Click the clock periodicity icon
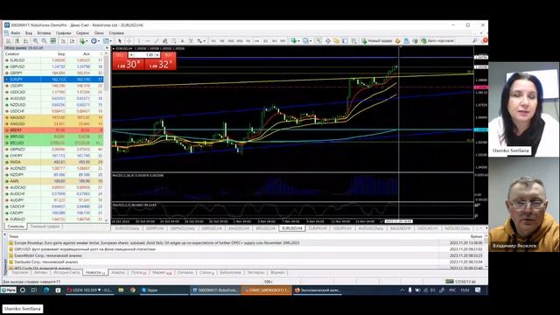560x315 pixels. pyautogui.click(x=94, y=41)
